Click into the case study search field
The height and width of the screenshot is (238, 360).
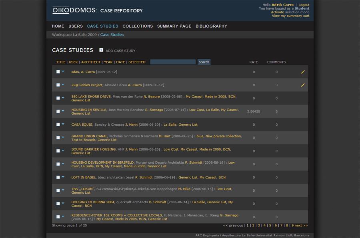(x=173, y=62)
